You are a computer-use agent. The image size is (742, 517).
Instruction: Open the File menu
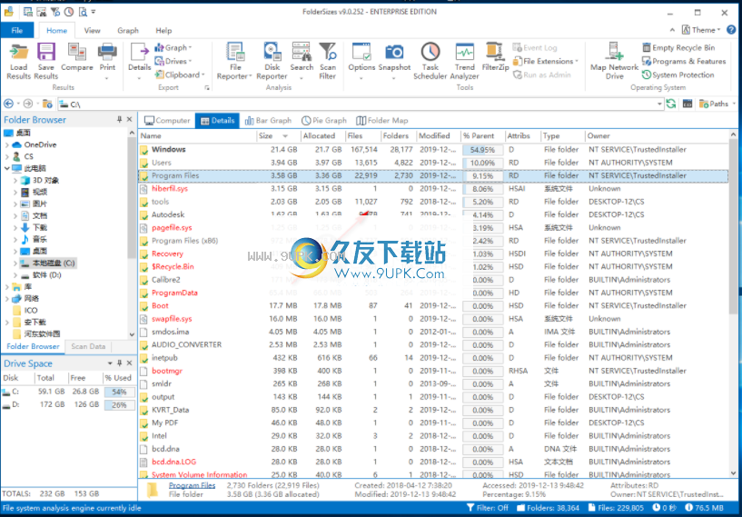17,30
